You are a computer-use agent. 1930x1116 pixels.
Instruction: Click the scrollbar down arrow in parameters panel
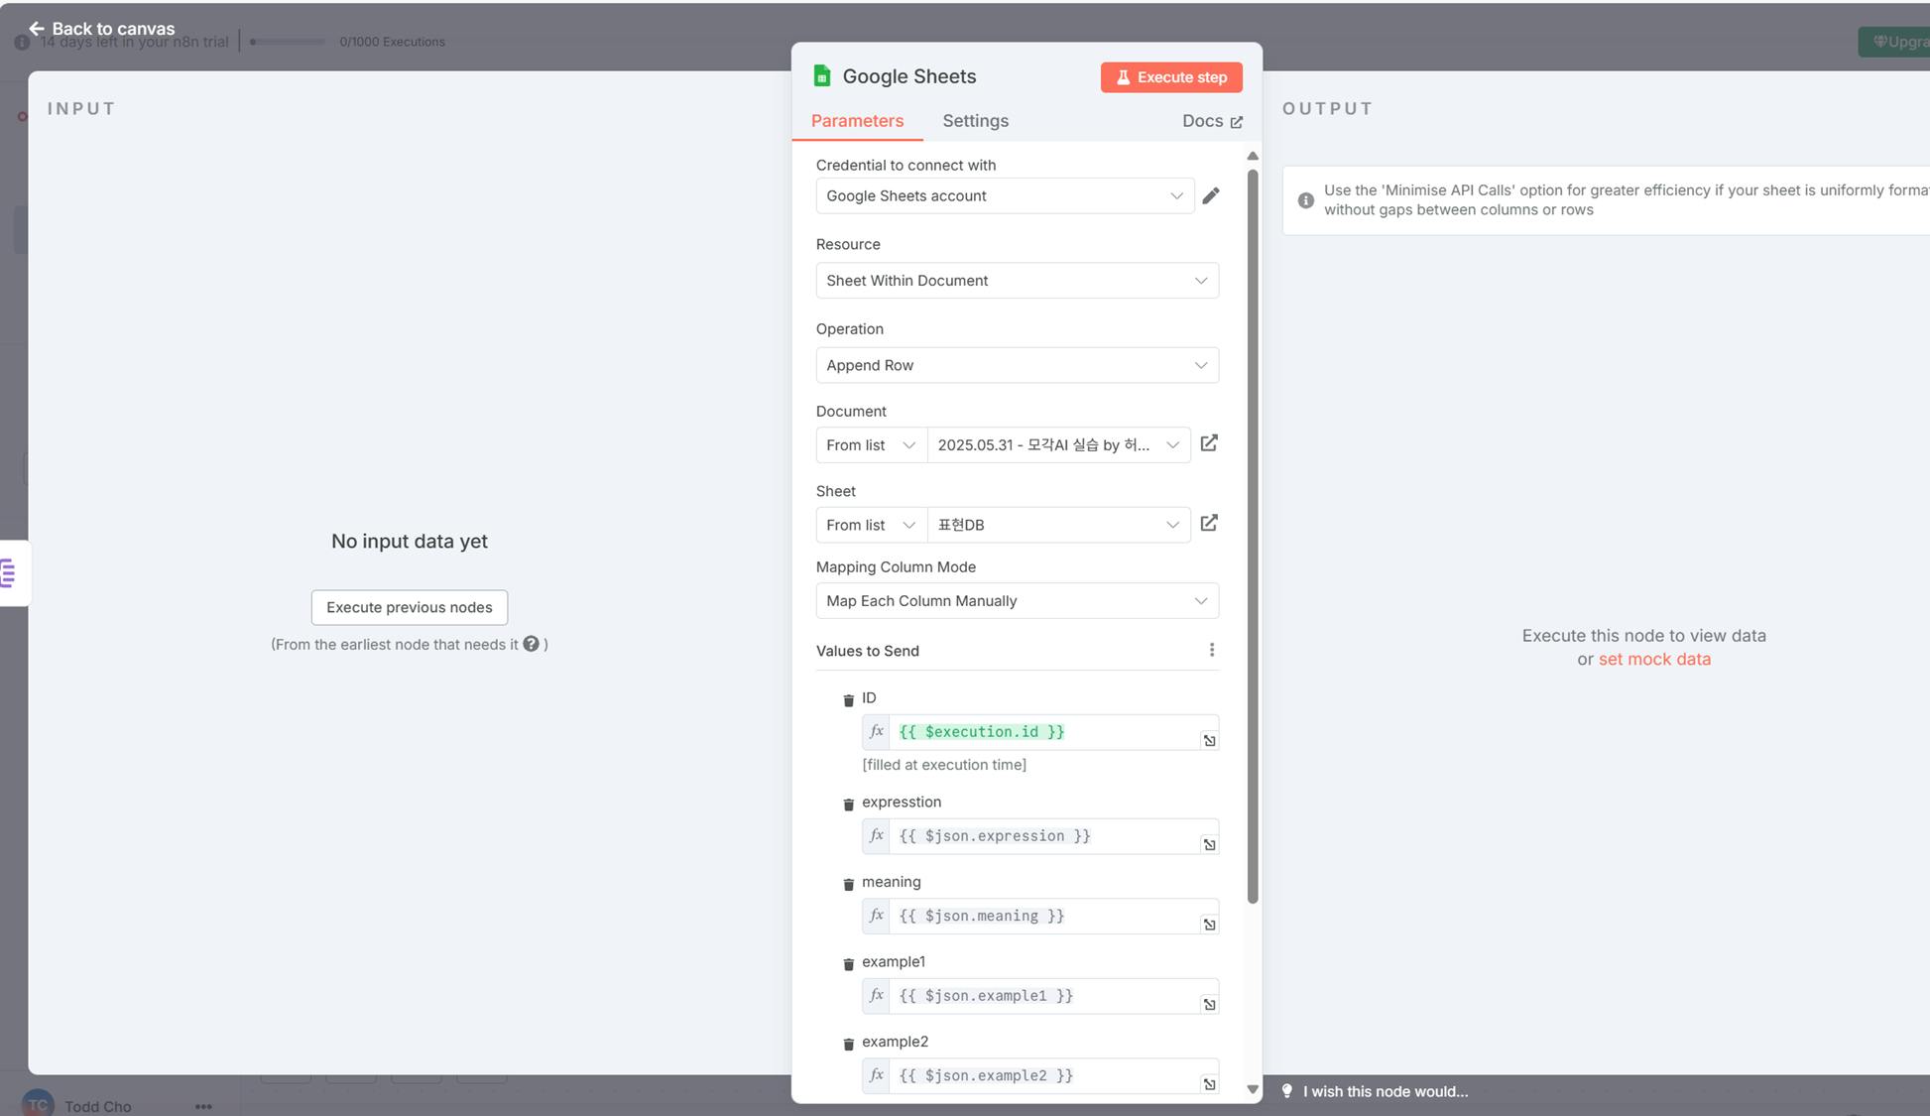(1253, 1089)
